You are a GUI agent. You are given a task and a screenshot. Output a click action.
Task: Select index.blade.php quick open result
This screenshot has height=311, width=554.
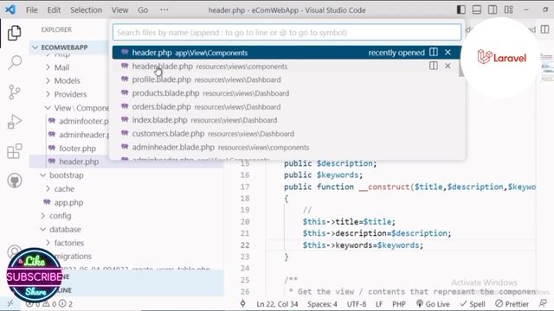286,120
